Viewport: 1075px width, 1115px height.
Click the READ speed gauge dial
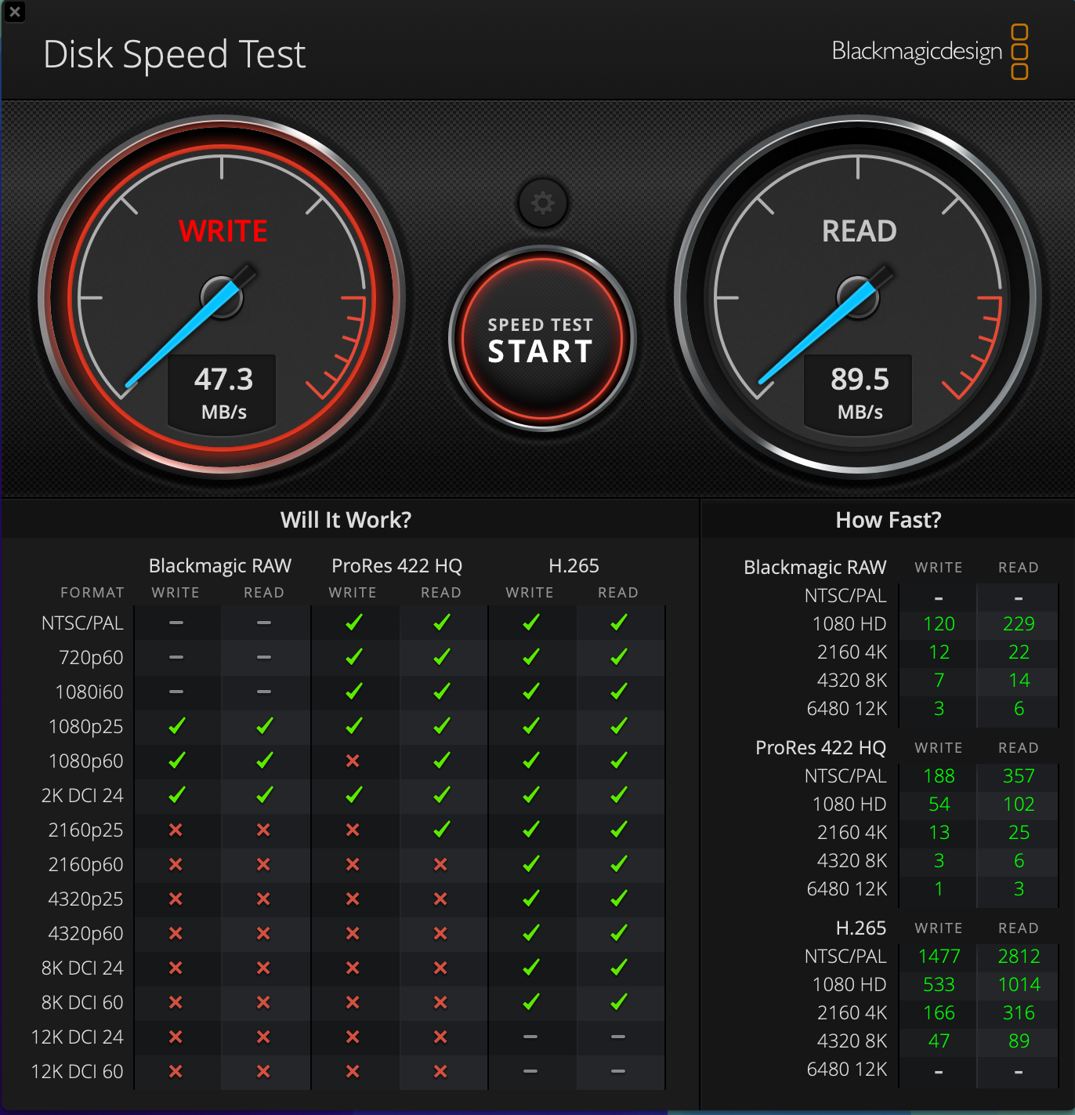859,296
